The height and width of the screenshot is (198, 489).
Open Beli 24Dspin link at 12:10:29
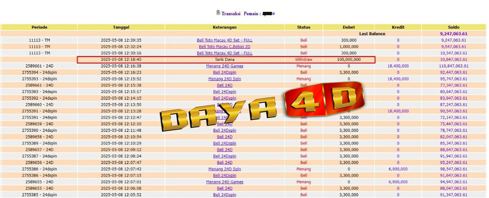tap(224, 144)
